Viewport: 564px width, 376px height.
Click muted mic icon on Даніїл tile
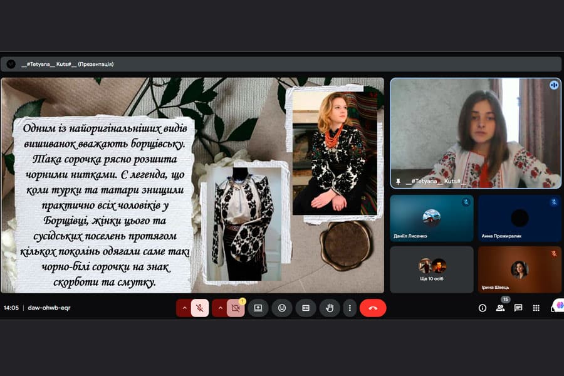[466, 202]
